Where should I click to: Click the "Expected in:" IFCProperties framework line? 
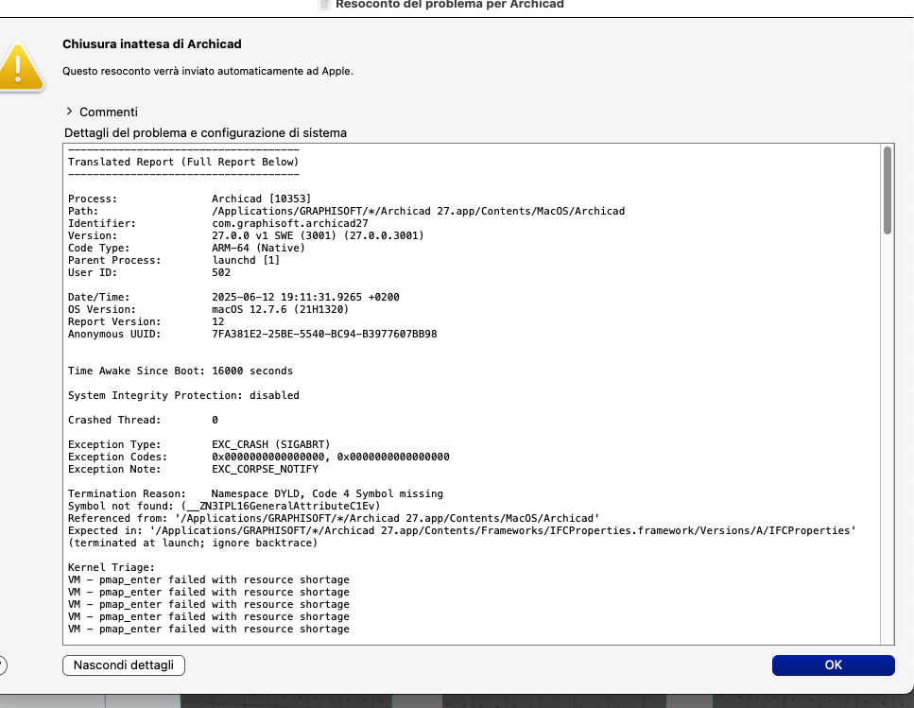click(461, 530)
